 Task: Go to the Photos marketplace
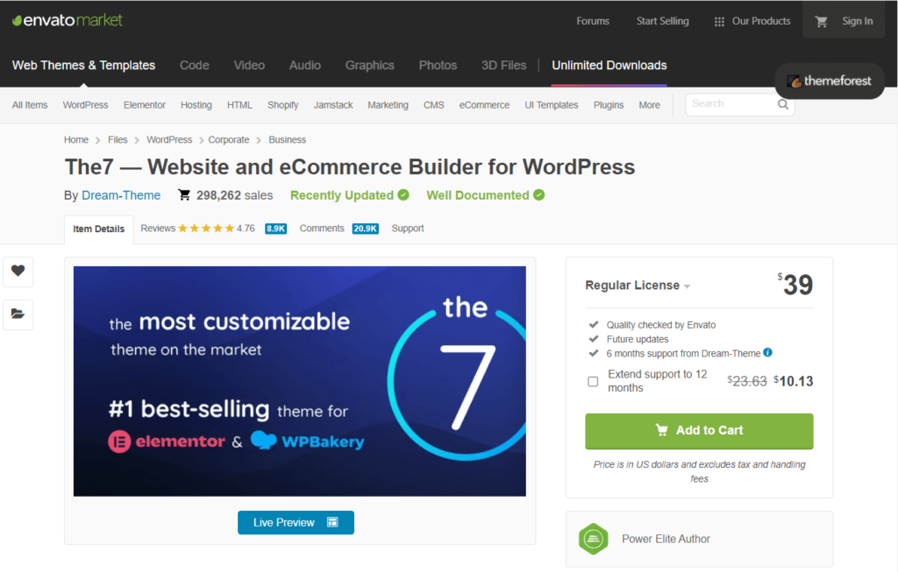(438, 65)
